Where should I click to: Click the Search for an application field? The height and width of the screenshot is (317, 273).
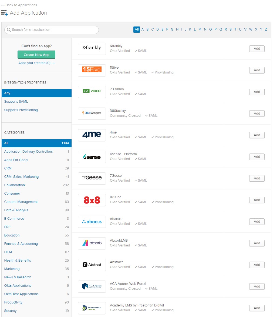tap(52, 30)
